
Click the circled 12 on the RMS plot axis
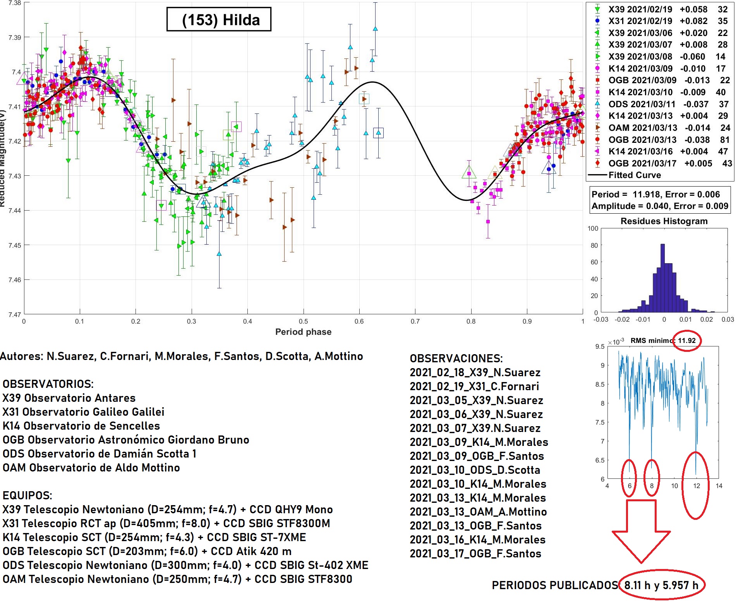click(696, 486)
